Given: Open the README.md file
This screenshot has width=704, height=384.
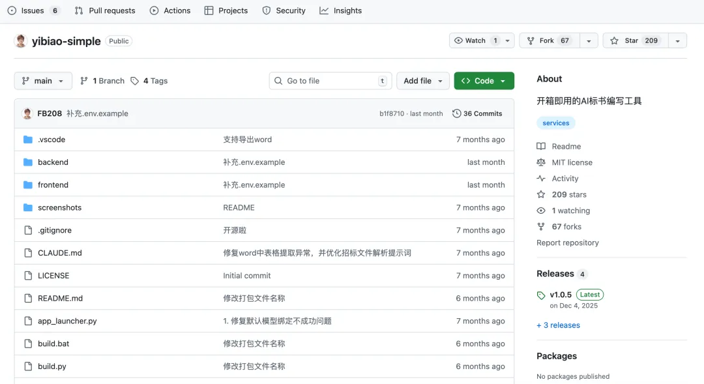Looking at the screenshot, I should [x=60, y=298].
